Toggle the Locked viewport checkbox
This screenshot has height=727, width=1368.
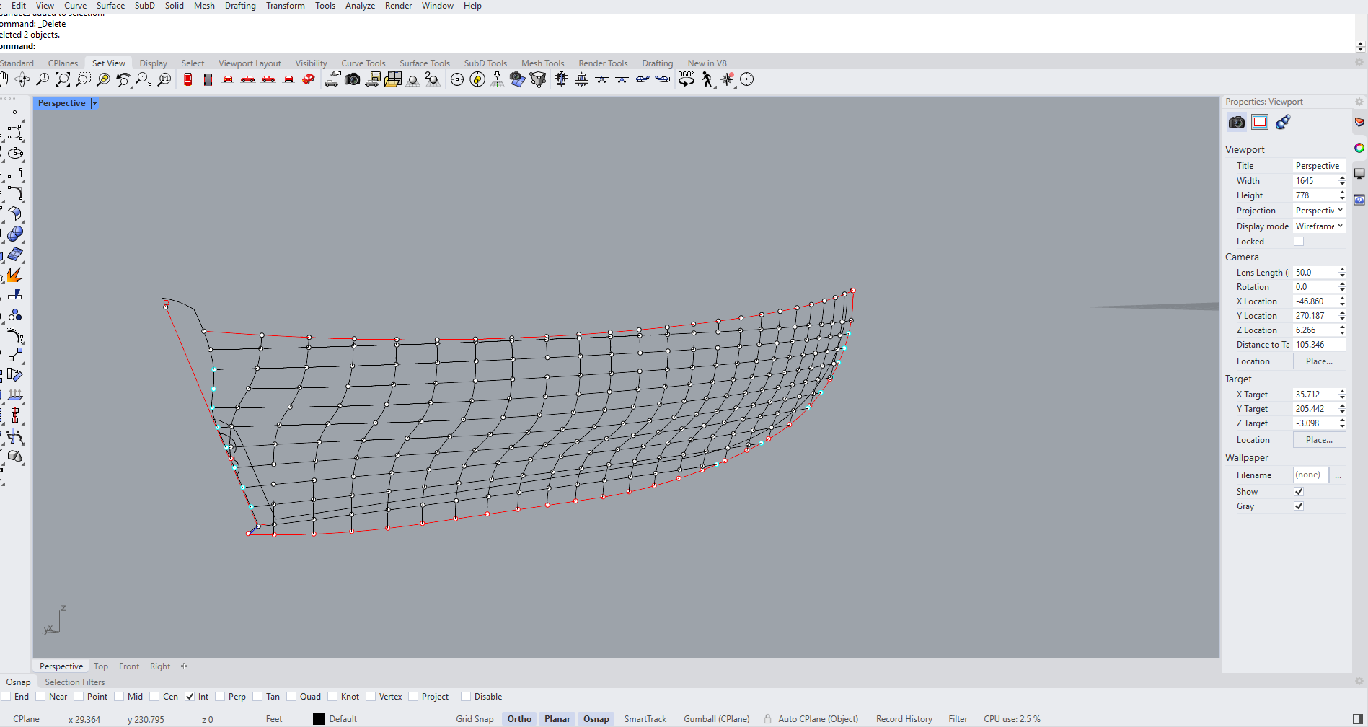pyautogui.click(x=1299, y=242)
